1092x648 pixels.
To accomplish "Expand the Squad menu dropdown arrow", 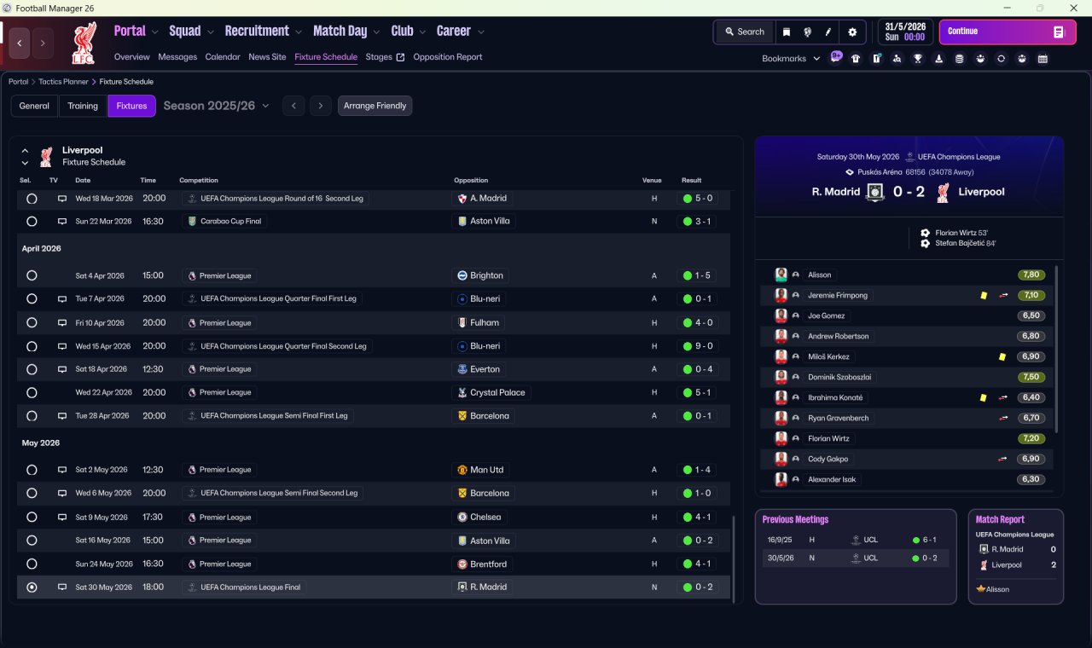I will coord(210,32).
